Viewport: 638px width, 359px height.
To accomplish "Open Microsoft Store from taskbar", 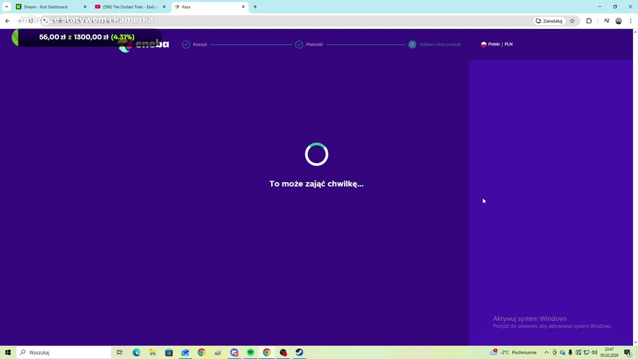I will click(x=169, y=353).
